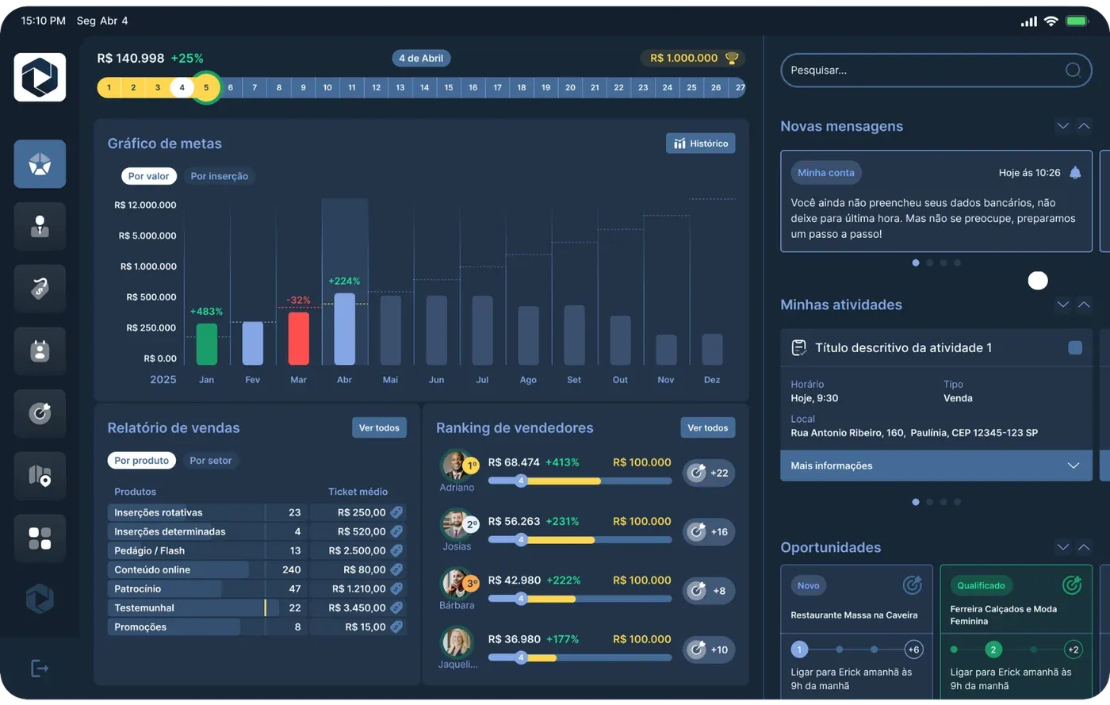Screen dimensions: 1110x705
Task: Click target icon on Restaurante Massa na Caveira card
Action: point(913,585)
